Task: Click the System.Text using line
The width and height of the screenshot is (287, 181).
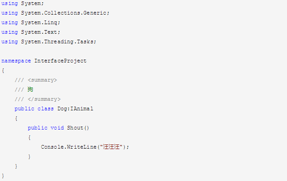Action: coord(31,32)
